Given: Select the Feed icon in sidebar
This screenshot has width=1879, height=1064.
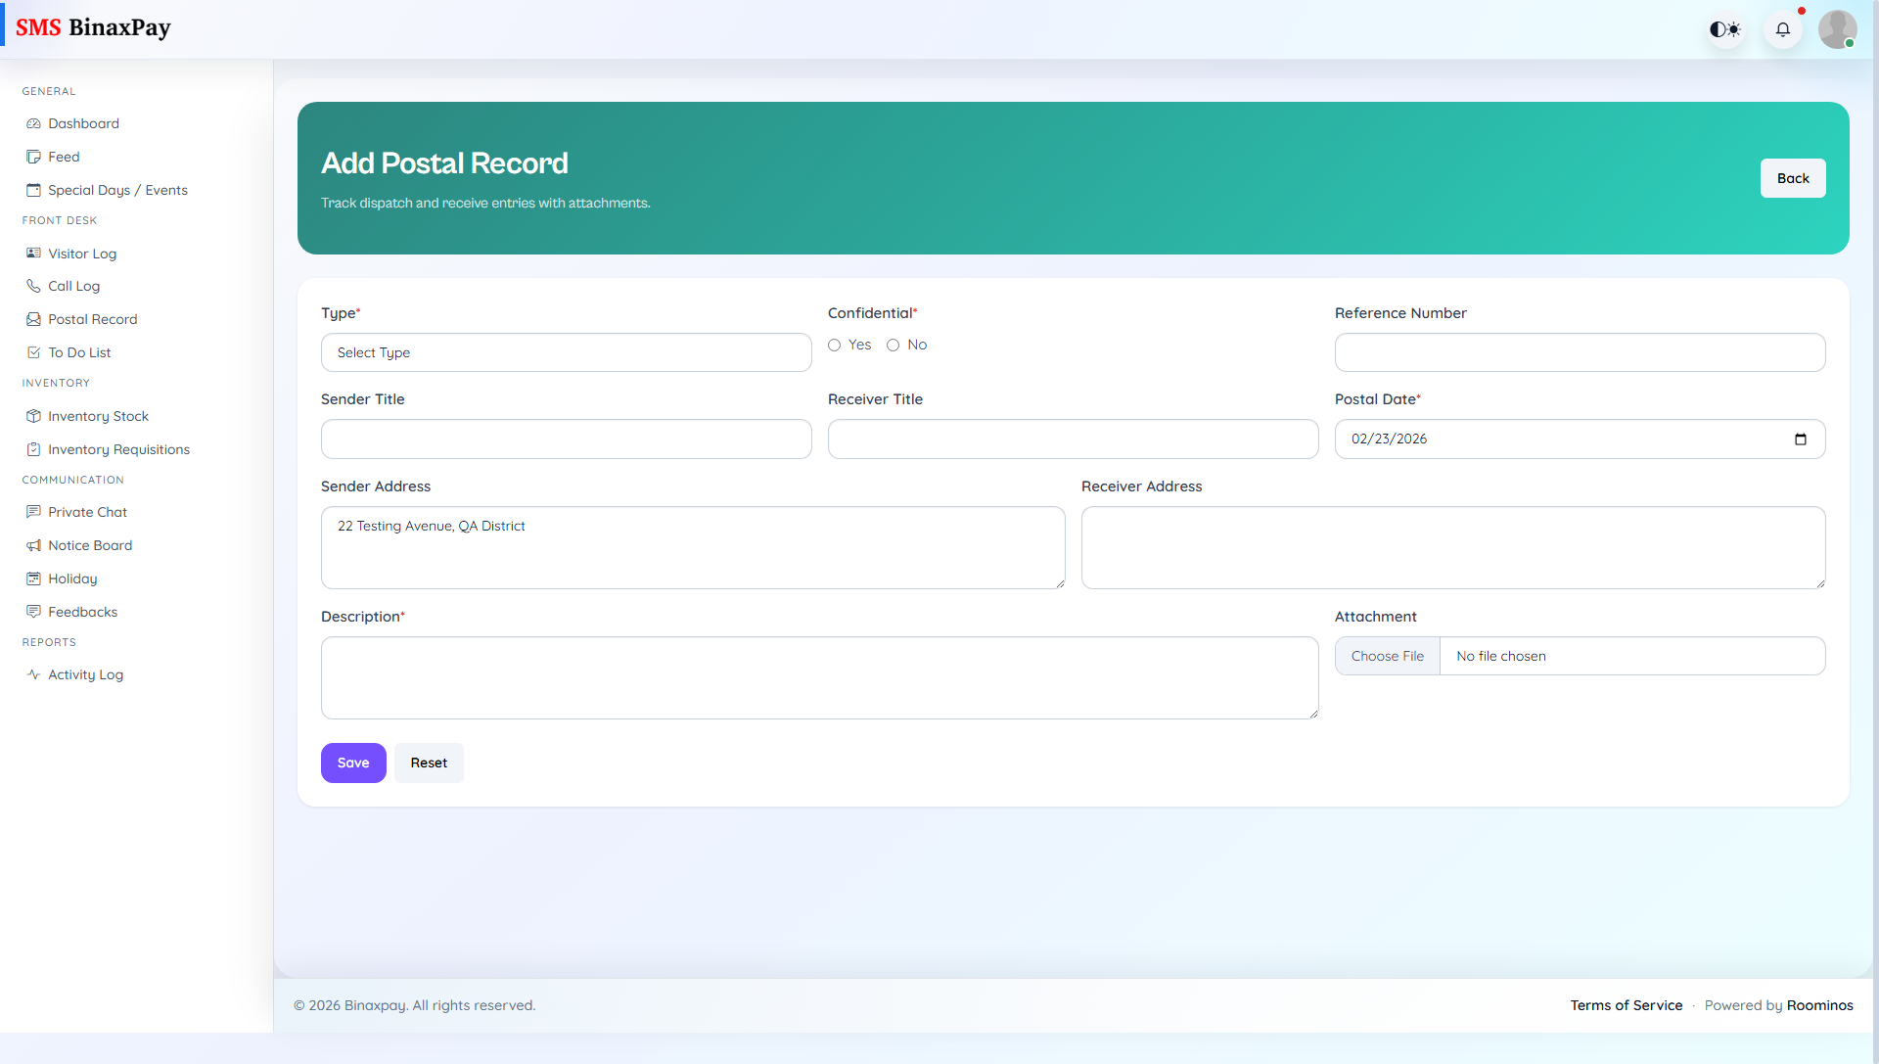Looking at the screenshot, I should click(x=33, y=157).
